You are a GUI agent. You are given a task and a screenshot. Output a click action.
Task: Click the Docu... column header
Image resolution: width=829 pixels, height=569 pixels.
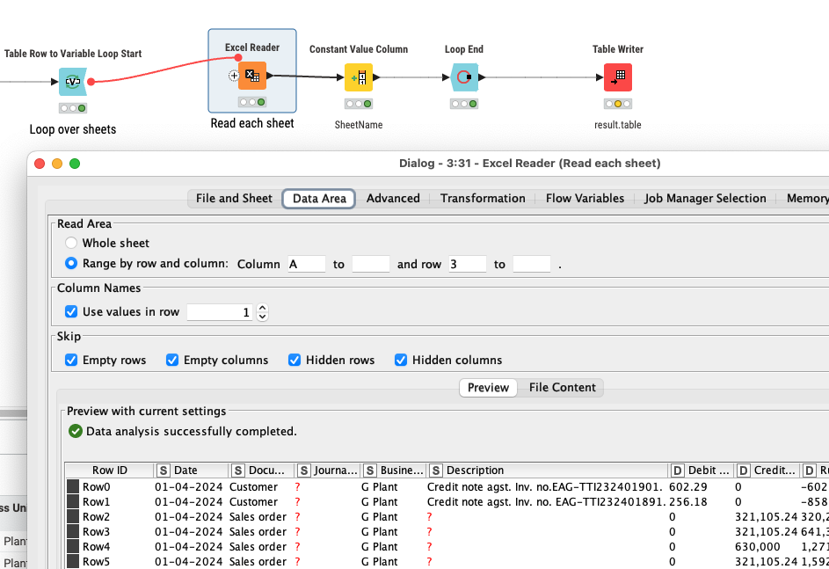point(262,471)
